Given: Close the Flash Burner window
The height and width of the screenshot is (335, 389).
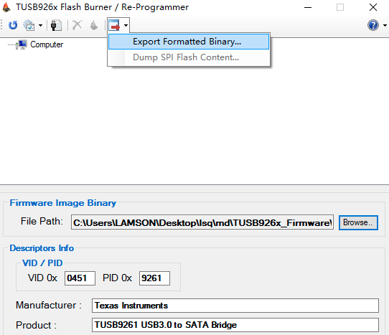Looking at the screenshot, I should (x=373, y=7).
